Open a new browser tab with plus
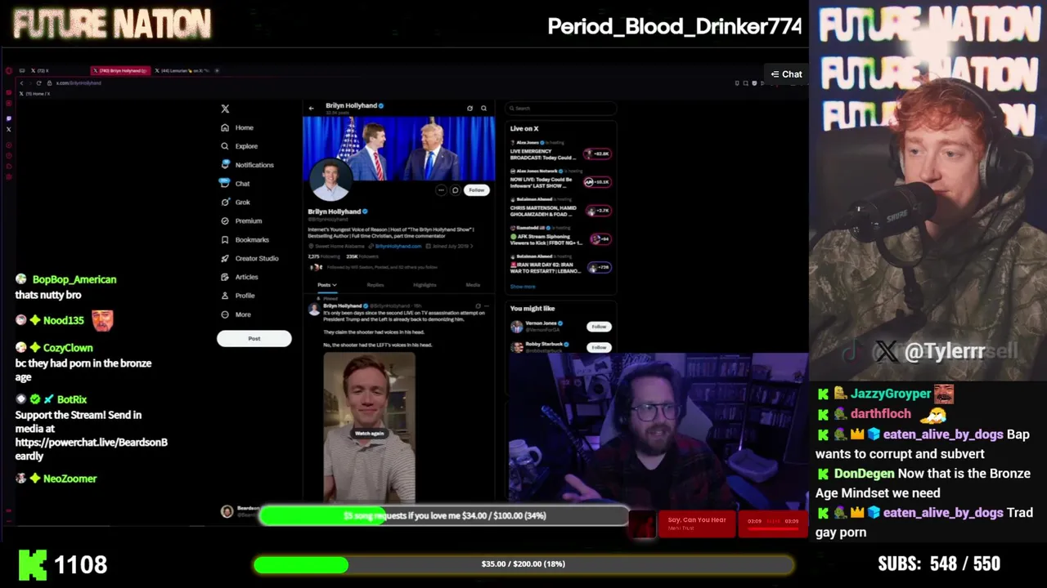1047x588 pixels. (x=217, y=71)
